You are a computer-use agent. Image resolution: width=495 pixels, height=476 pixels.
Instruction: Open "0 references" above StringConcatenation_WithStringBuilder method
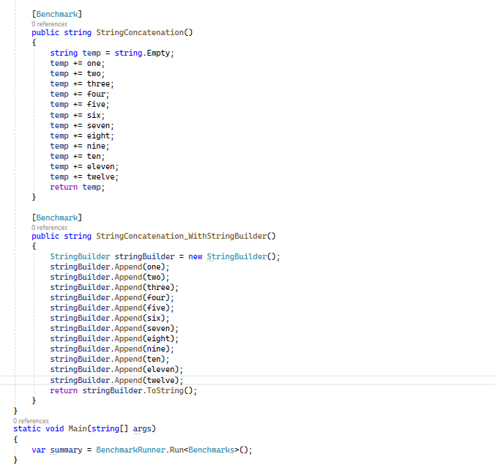click(x=49, y=228)
